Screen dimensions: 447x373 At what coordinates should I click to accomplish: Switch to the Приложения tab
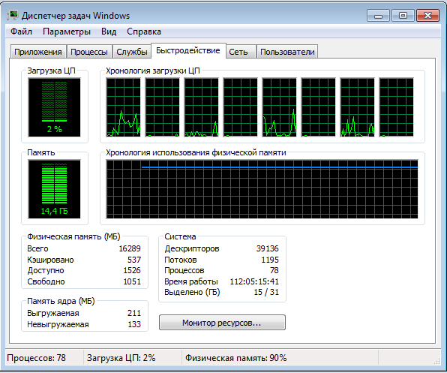point(38,52)
